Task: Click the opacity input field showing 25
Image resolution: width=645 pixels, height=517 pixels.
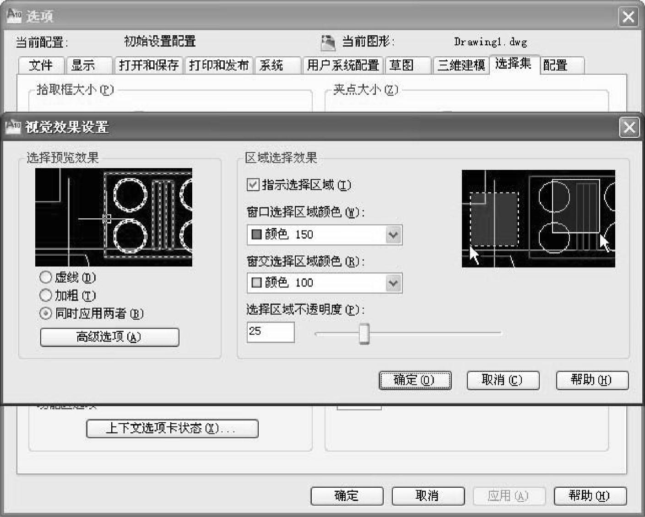Action: coord(271,332)
